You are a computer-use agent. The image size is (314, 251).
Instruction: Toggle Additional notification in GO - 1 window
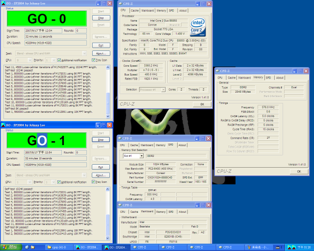pos(59,182)
